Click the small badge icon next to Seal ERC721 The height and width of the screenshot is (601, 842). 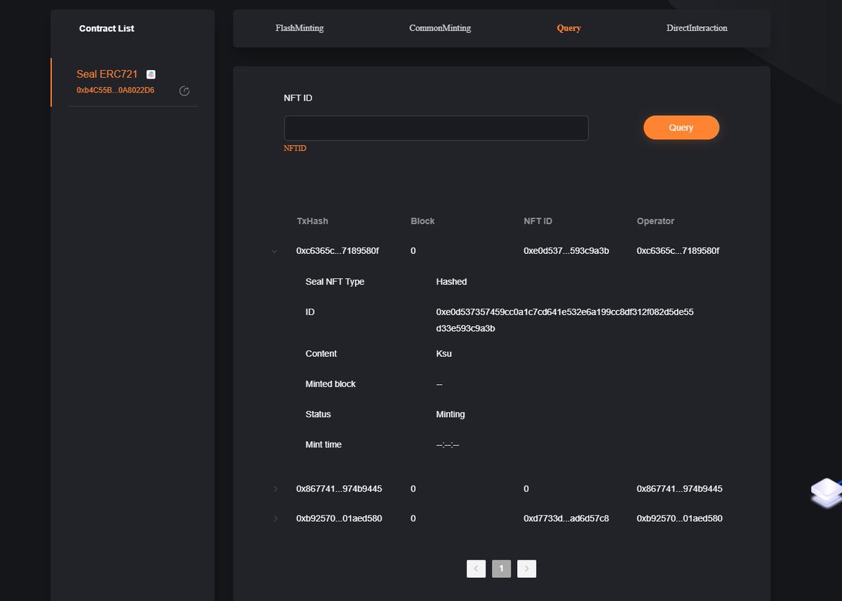point(151,74)
